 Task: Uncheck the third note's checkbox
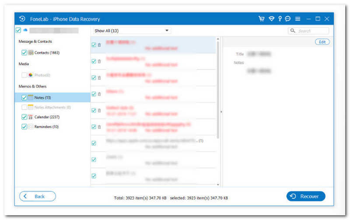pos(94,78)
